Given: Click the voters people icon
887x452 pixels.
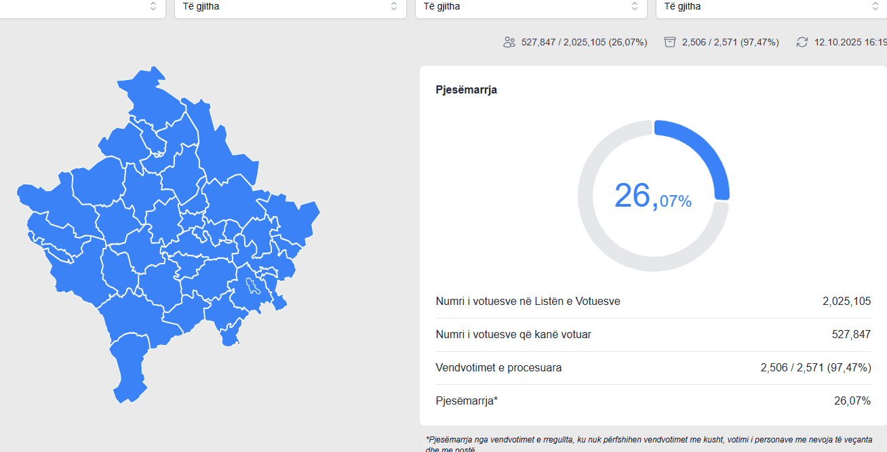Looking at the screenshot, I should pyautogui.click(x=509, y=42).
